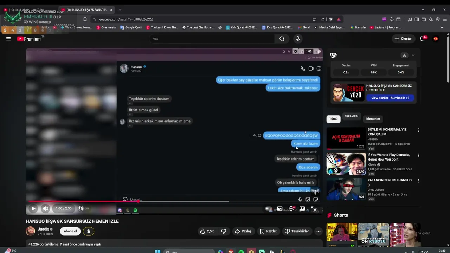The width and height of the screenshot is (450, 253).
Task: Play the video
Action: tap(33, 208)
